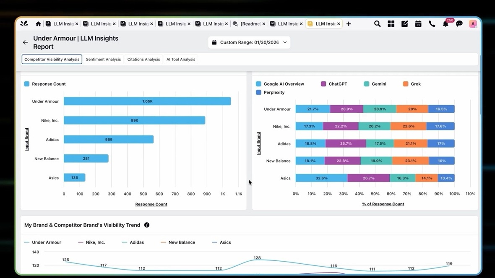
Task: Click the Asics 10.4% Perplexity segment
Action: tap(446, 178)
